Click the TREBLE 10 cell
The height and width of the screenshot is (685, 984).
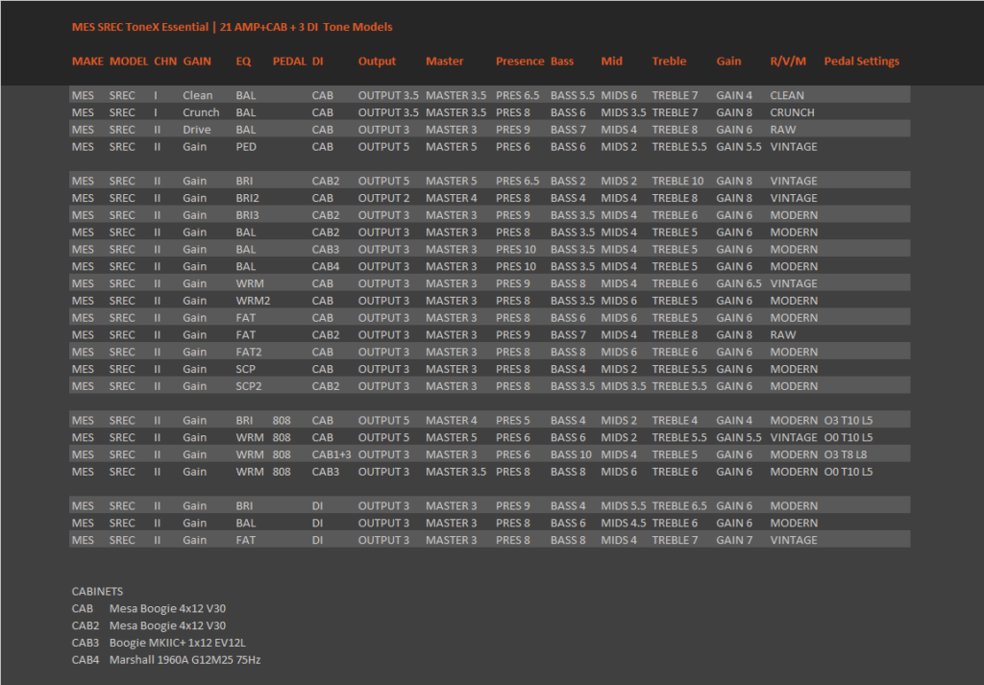(677, 181)
